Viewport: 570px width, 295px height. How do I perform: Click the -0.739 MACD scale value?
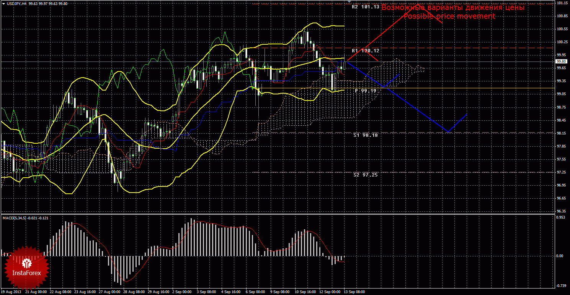pyautogui.click(x=561, y=286)
